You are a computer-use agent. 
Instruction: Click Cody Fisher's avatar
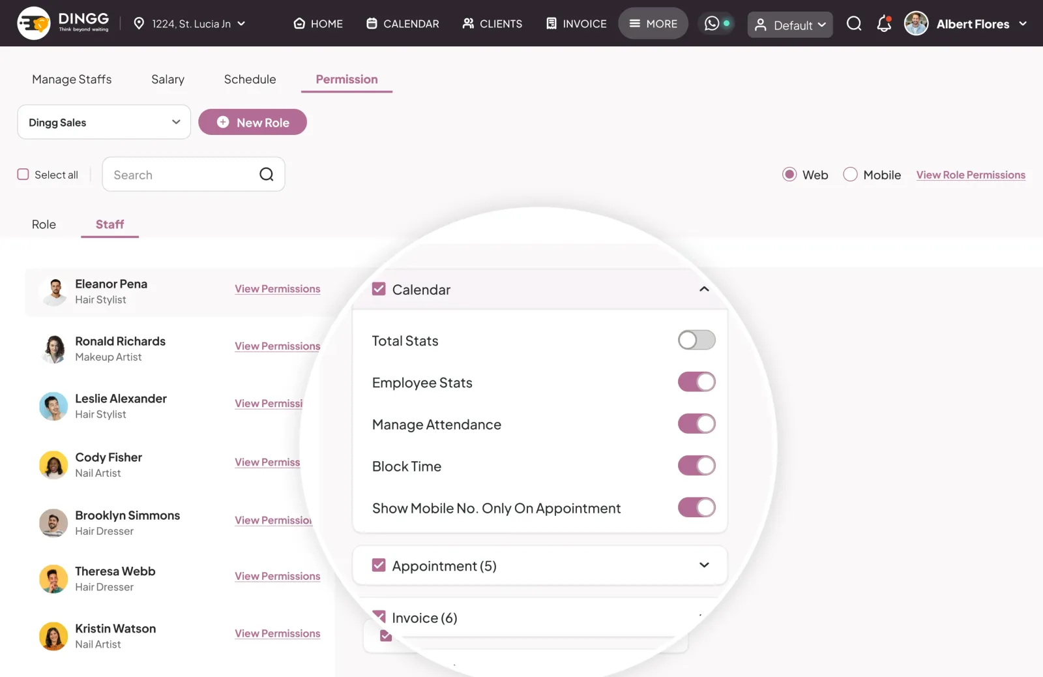[53, 465]
